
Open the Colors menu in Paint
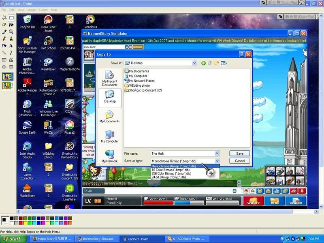(x=43, y=10)
